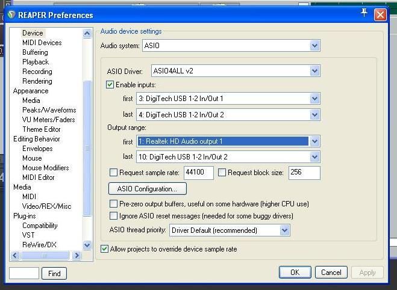
Task: Open ReWire/DX preferences
Action: [39, 244]
